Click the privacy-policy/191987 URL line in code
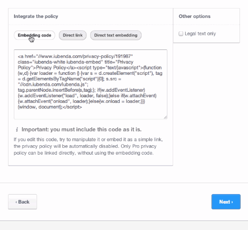248x230 pixels. 75,56
